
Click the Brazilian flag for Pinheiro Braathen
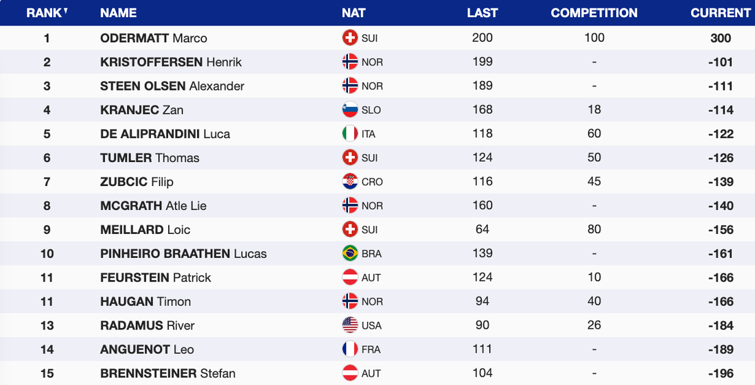pos(350,253)
